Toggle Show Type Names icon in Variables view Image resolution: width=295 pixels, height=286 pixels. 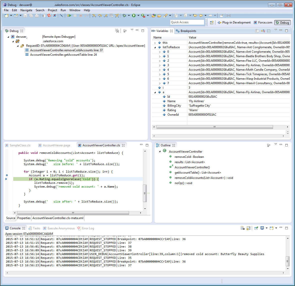pos(257,31)
